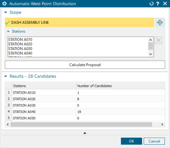The image size is (170, 148).
Task: Remove station using the X delete icon
Action: click(x=159, y=40)
